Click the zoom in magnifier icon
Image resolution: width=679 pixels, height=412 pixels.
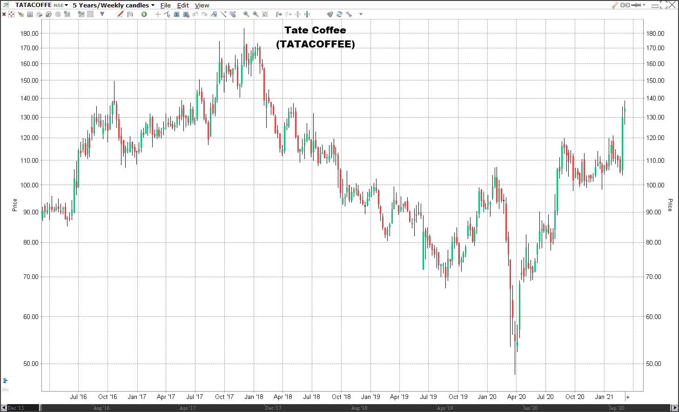246,14
